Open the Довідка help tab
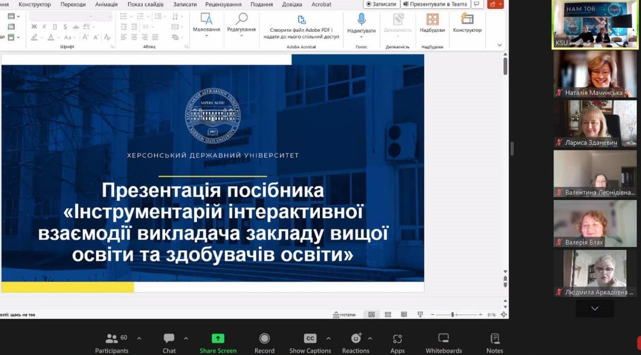Viewport: 641px width, 355px height. [292, 4]
